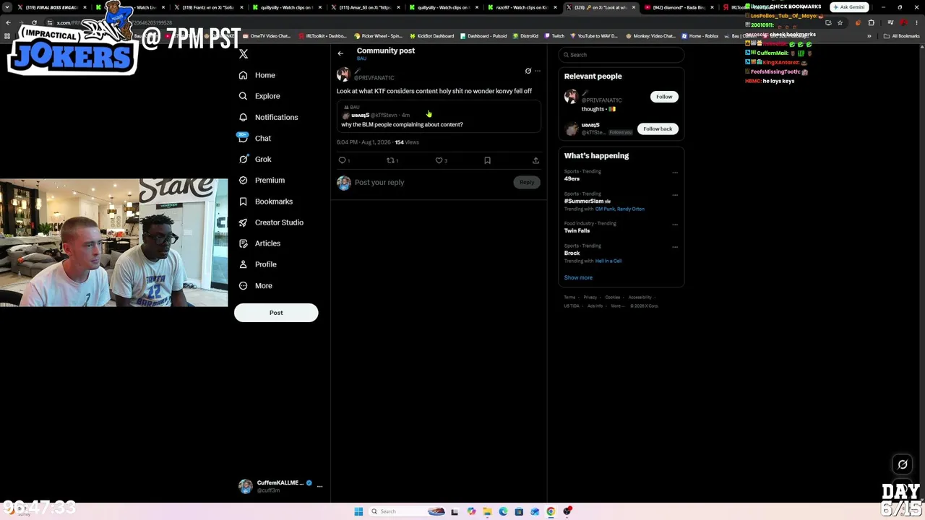Open Explore in the sidebar
Viewport: 925px width, 520px height.
pos(259,96)
